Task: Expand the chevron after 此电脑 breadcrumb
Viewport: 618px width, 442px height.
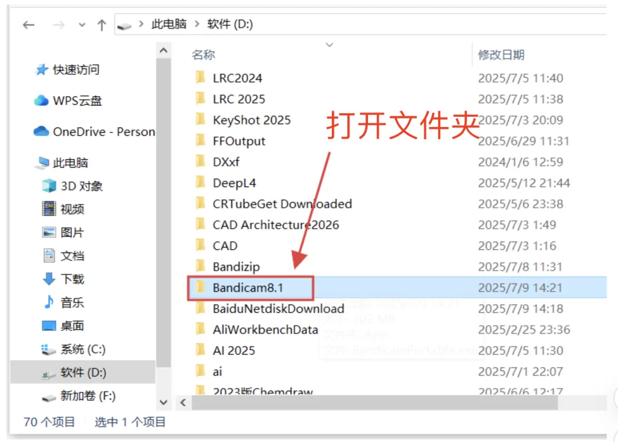Action: click(197, 25)
